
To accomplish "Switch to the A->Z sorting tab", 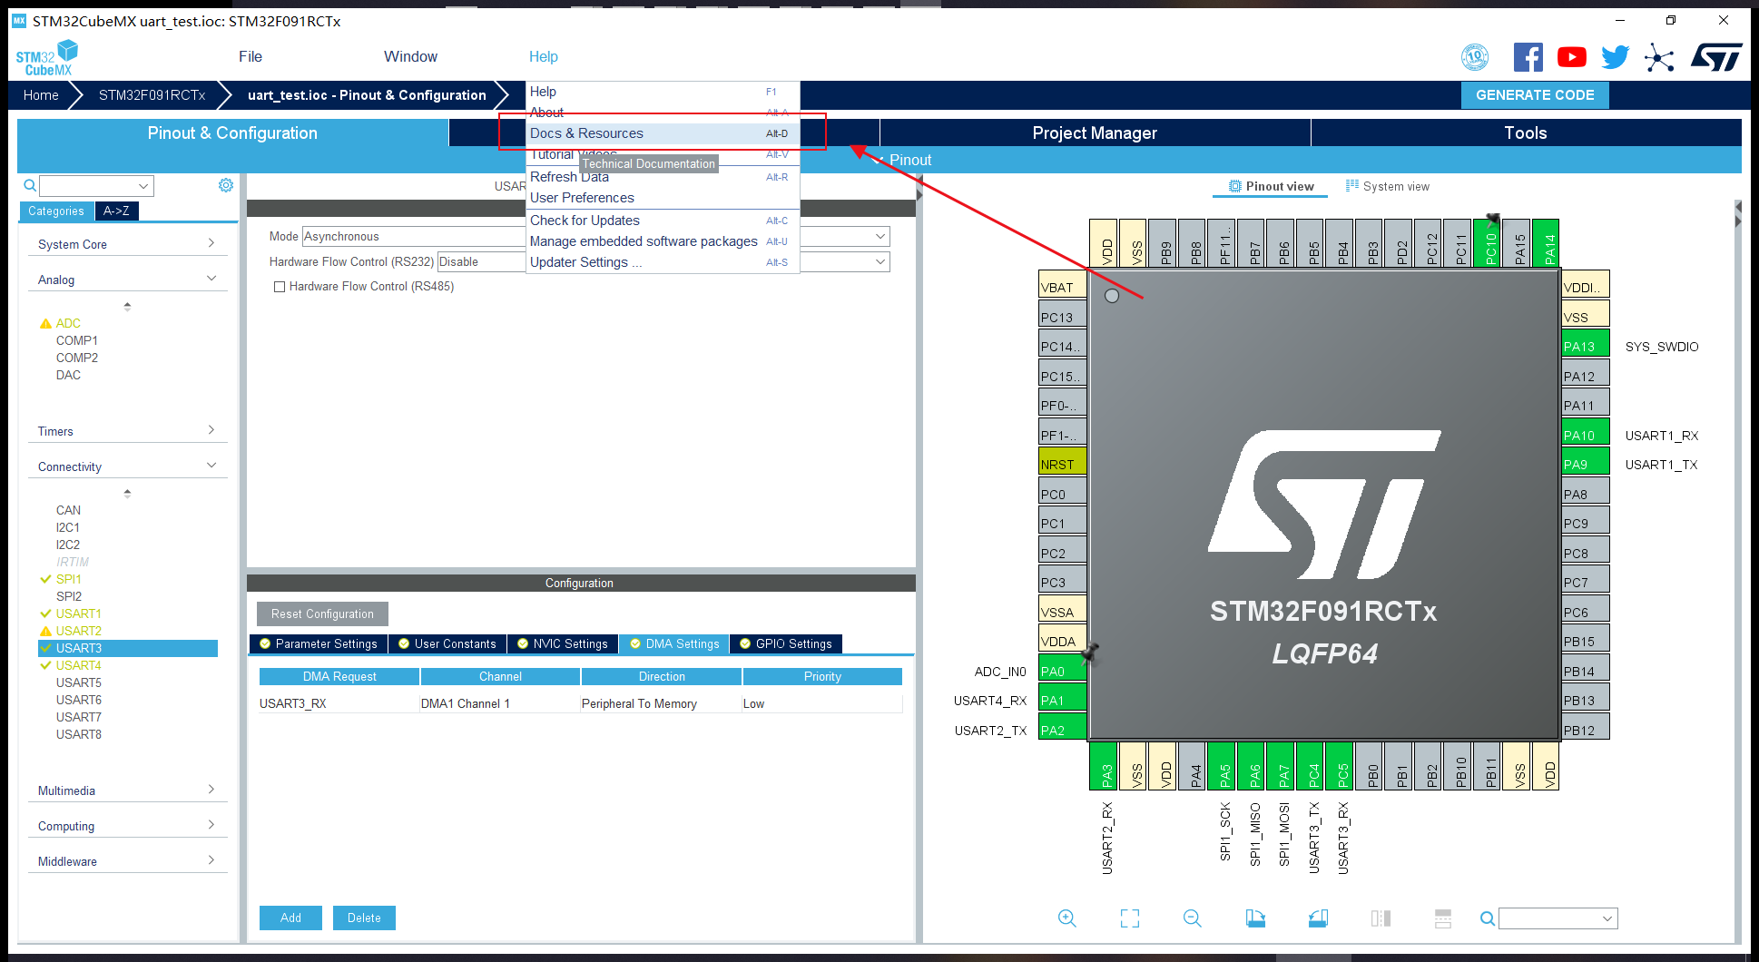I will click(116, 211).
